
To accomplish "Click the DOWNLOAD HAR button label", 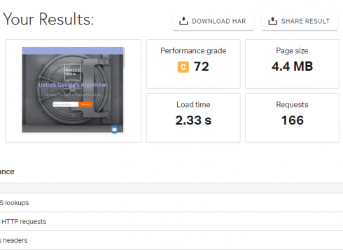I will tap(219, 21).
